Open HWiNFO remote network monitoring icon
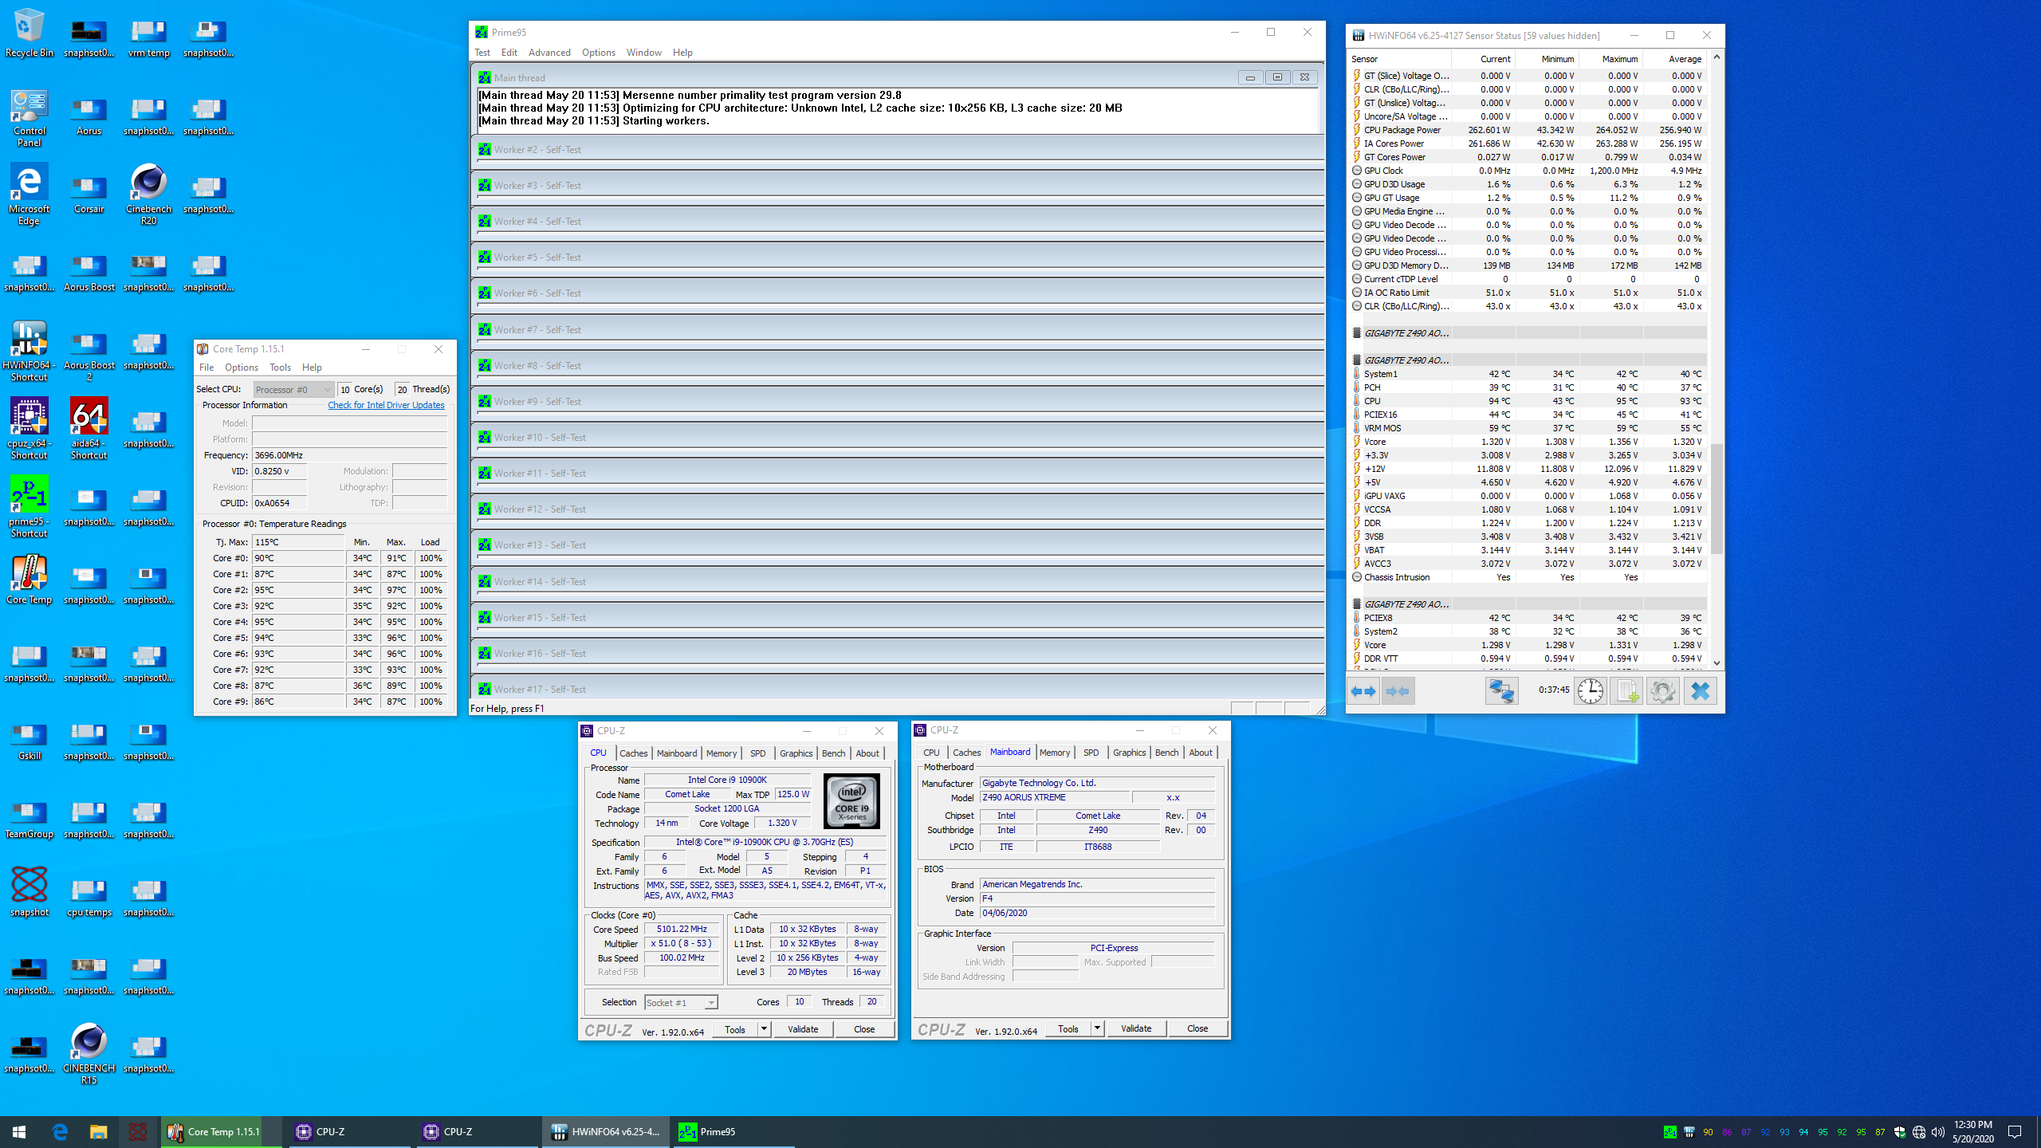 pos(1500,691)
